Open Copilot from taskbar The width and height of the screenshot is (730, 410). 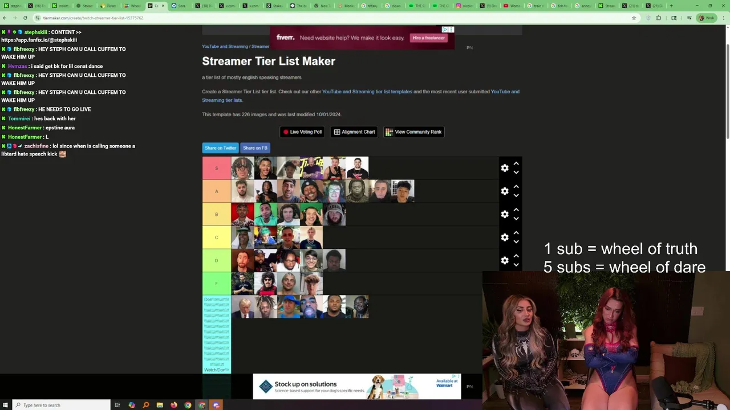132,405
